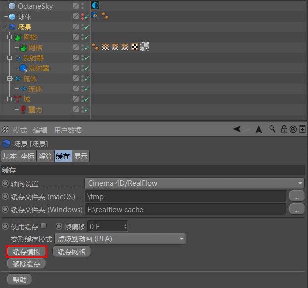Go back with the left arrow
Image resolution: width=308 pixels, height=288 pixels.
click(237, 129)
